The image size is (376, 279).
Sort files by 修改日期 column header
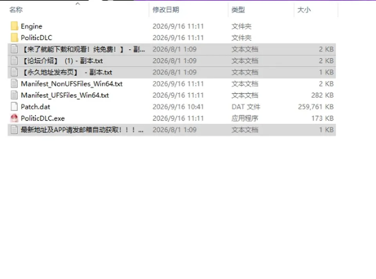[x=166, y=10]
